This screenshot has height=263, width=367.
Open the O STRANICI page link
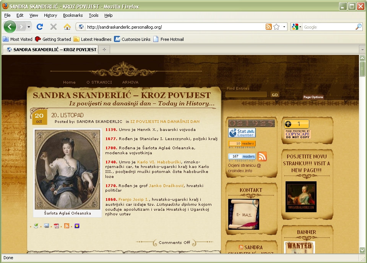[99, 82]
